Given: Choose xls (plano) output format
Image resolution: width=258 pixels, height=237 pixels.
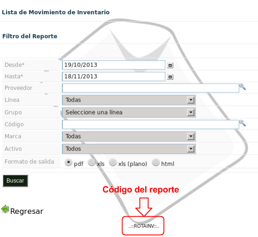Looking at the screenshot, I should tap(113, 162).
